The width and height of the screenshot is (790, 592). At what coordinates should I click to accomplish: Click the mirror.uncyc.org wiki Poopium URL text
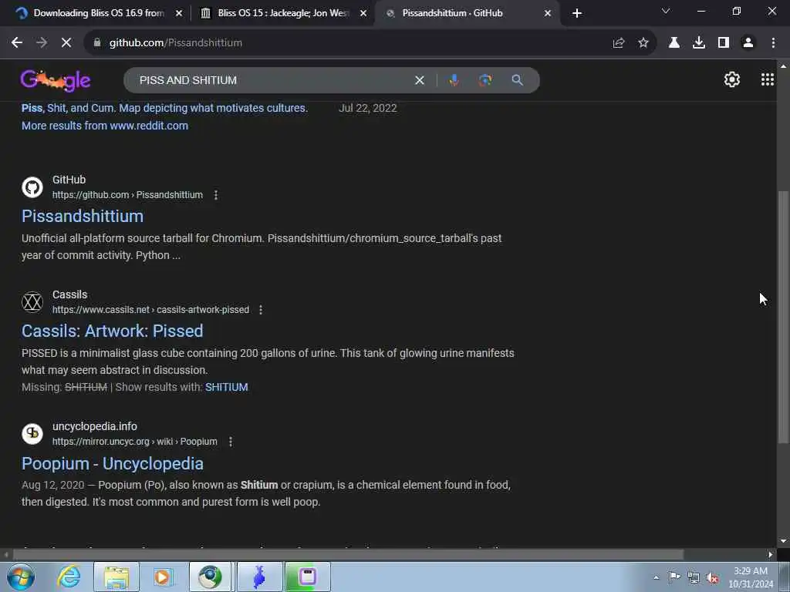coord(134,442)
